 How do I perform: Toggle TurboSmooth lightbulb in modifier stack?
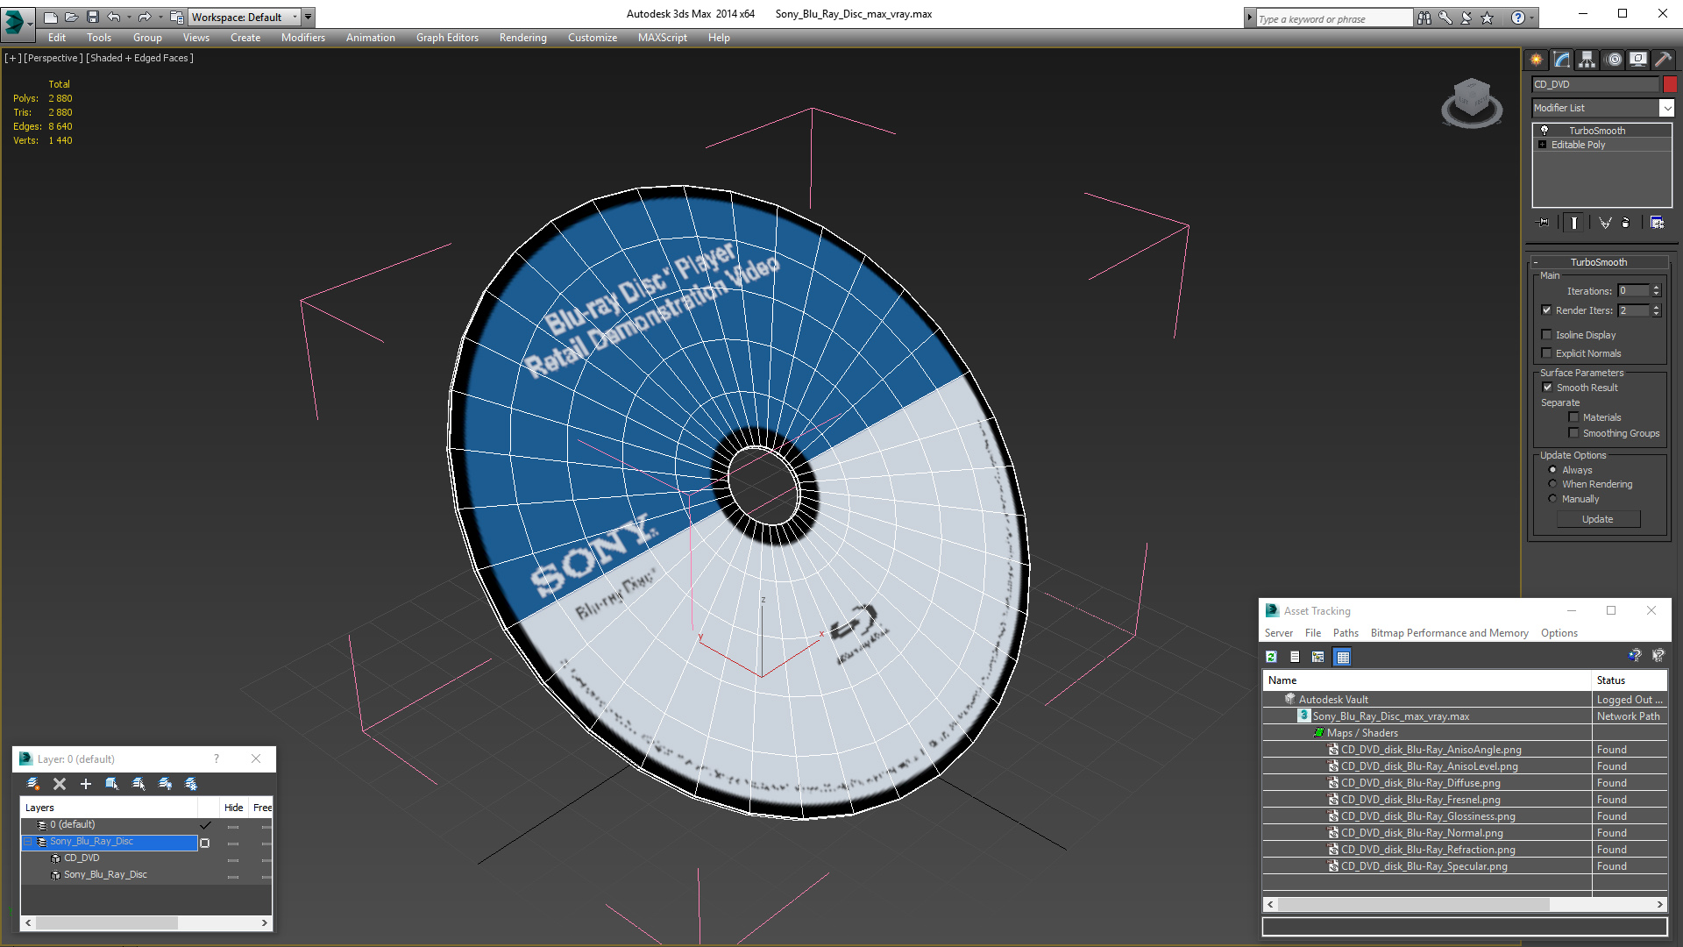pos(1545,131)
